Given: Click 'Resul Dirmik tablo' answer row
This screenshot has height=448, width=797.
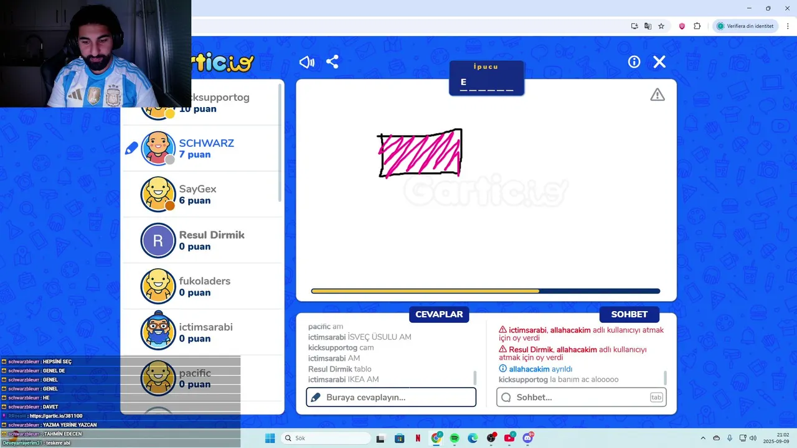Looking at the screenshot, I should click(339, 369).
